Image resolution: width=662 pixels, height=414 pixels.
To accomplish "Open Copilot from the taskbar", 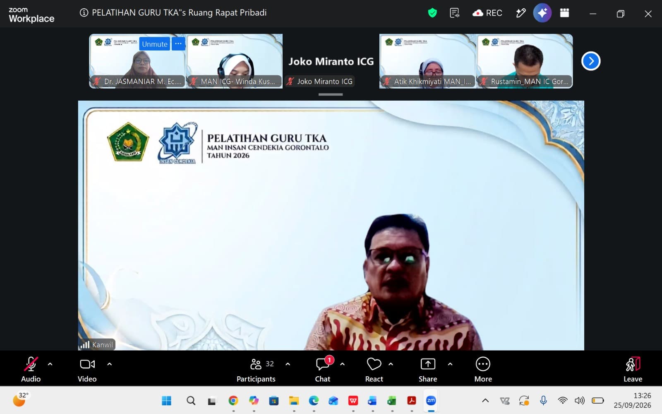I will pyautogui.click(x=254, y=401).
